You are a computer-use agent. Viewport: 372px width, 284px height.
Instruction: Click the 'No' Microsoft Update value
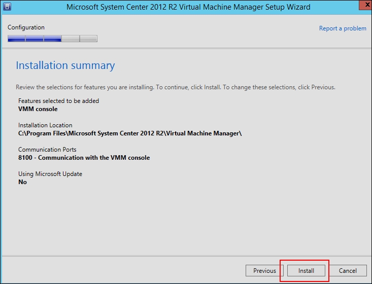22,182
